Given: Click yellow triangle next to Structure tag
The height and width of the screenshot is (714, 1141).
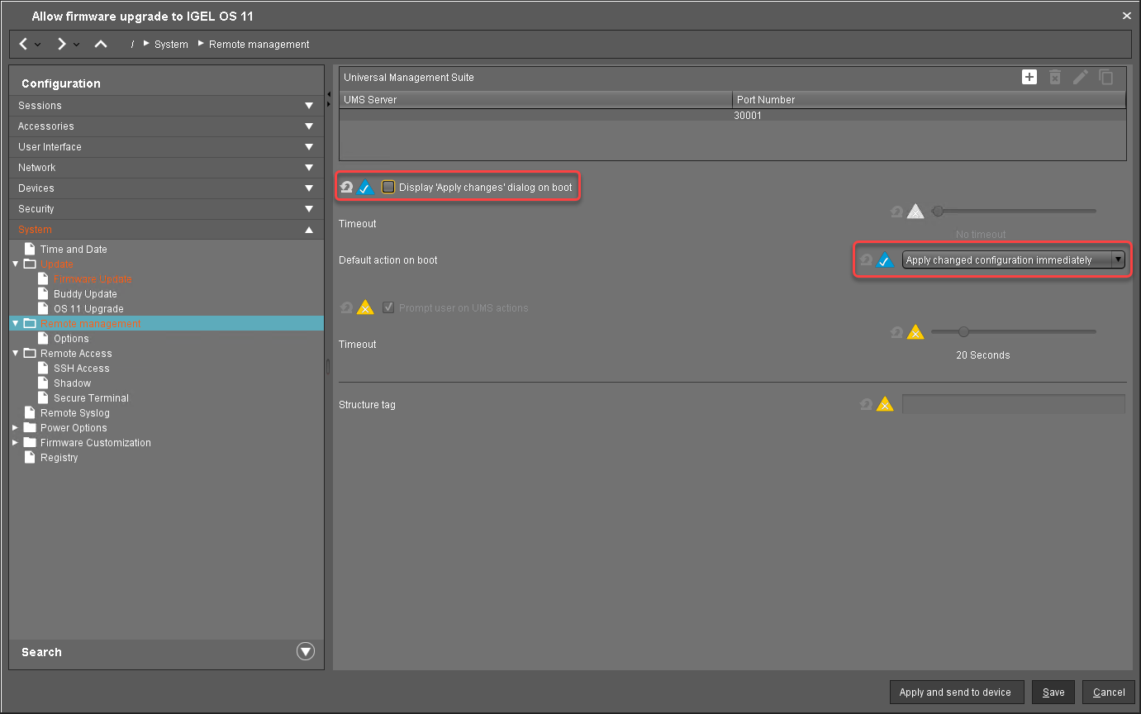Looking at the screenshot, I should pos(885,405).
